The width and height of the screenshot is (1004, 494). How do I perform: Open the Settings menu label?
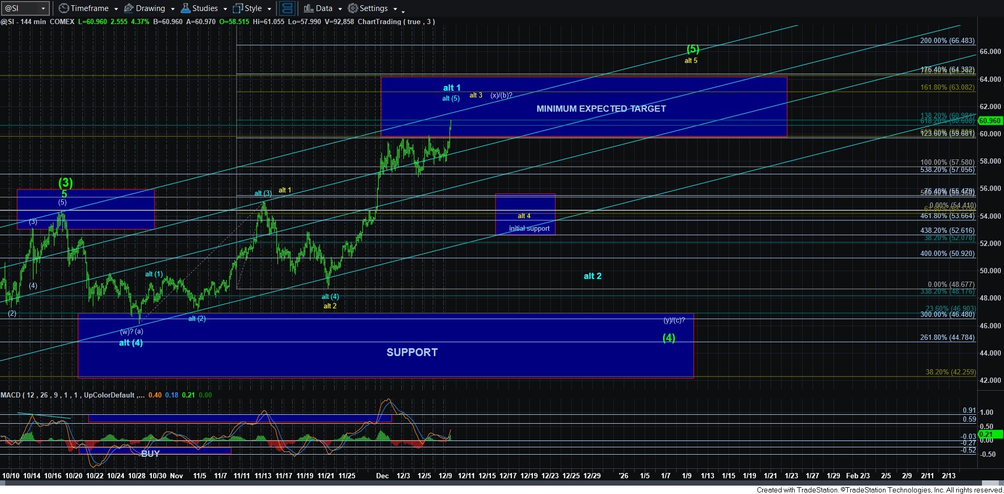pos(373,8)
